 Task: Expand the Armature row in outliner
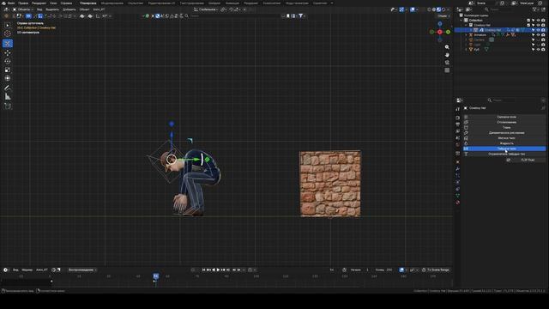(466, 35)
